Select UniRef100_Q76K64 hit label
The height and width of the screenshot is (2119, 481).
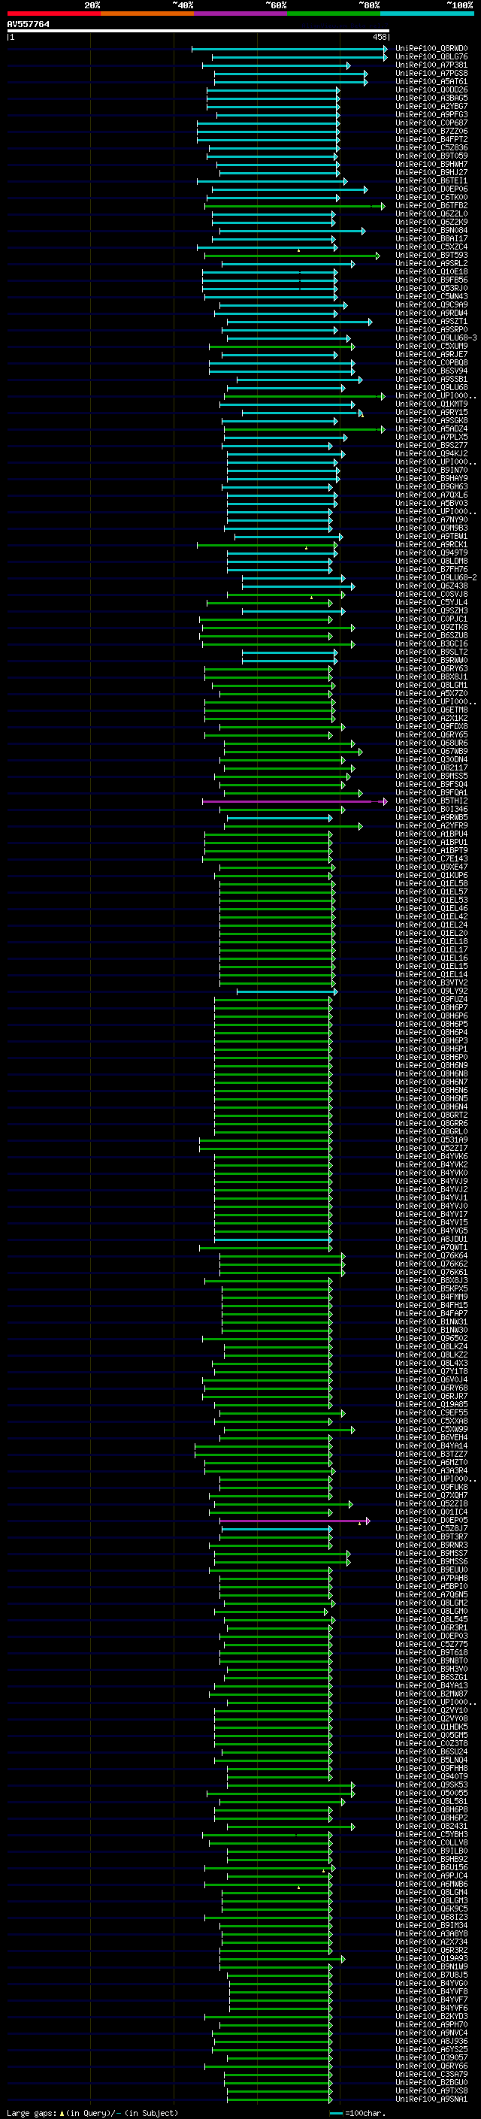431,1257
